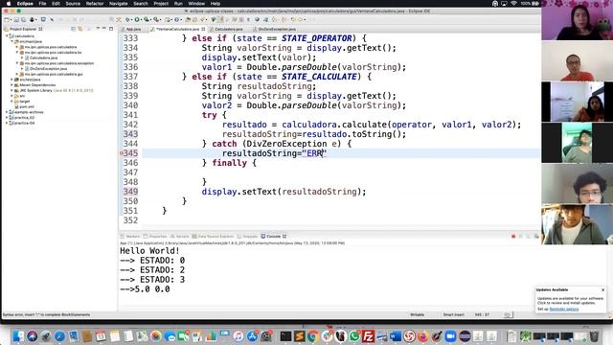This screenshot has height=345, width=613.
Task: Click Link with Editor in Project Explorer
Action: click(x=80, y=29)
